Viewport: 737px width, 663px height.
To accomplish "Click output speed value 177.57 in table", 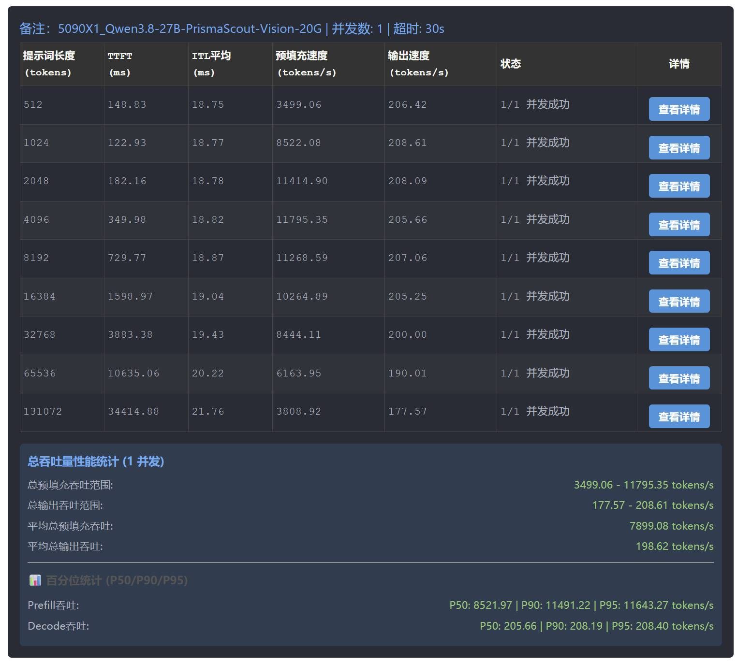I will pos(407,411).
